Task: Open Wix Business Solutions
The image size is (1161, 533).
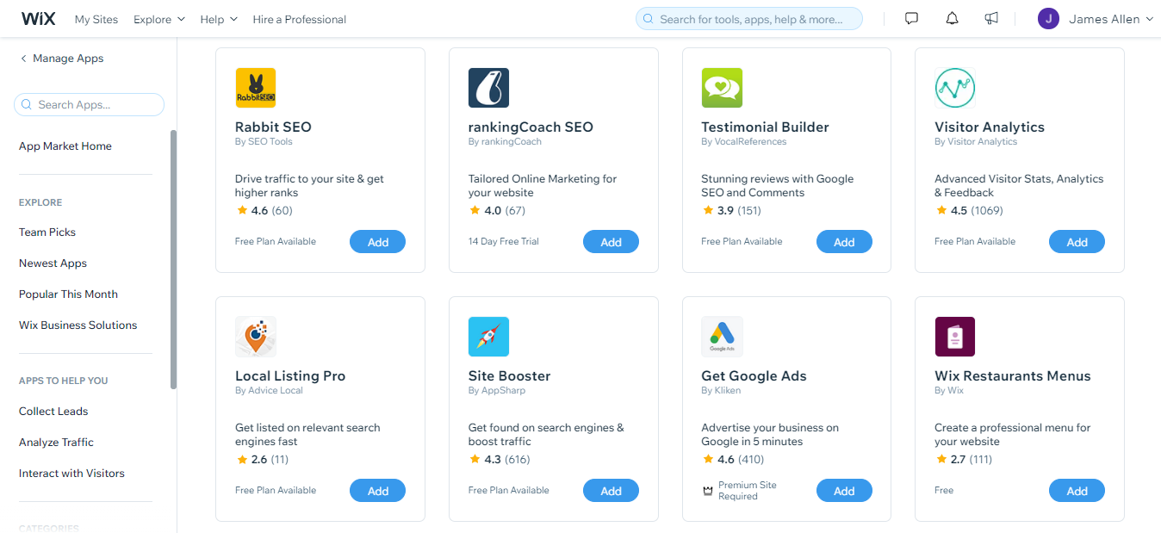Action: [78, 325]
